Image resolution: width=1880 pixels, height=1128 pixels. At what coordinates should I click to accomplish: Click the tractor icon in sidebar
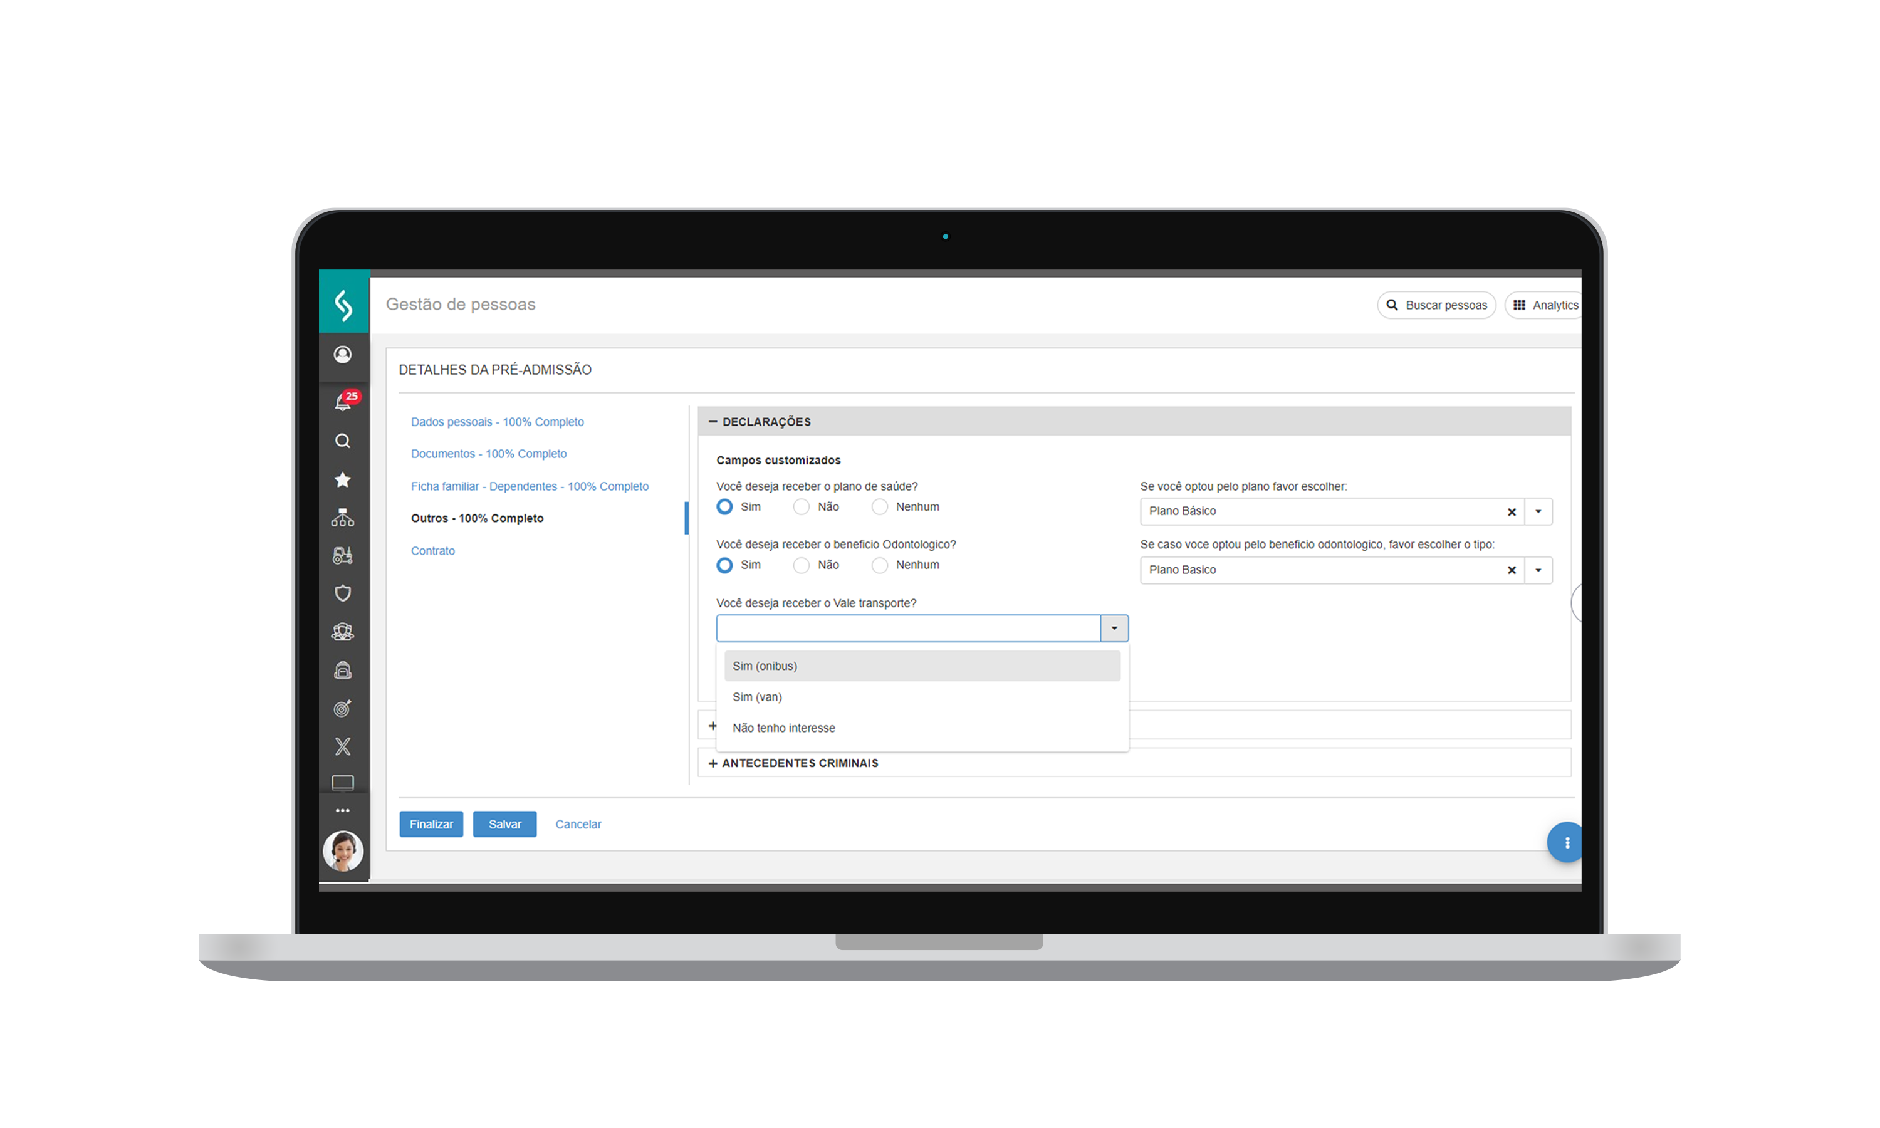(343, 556)
